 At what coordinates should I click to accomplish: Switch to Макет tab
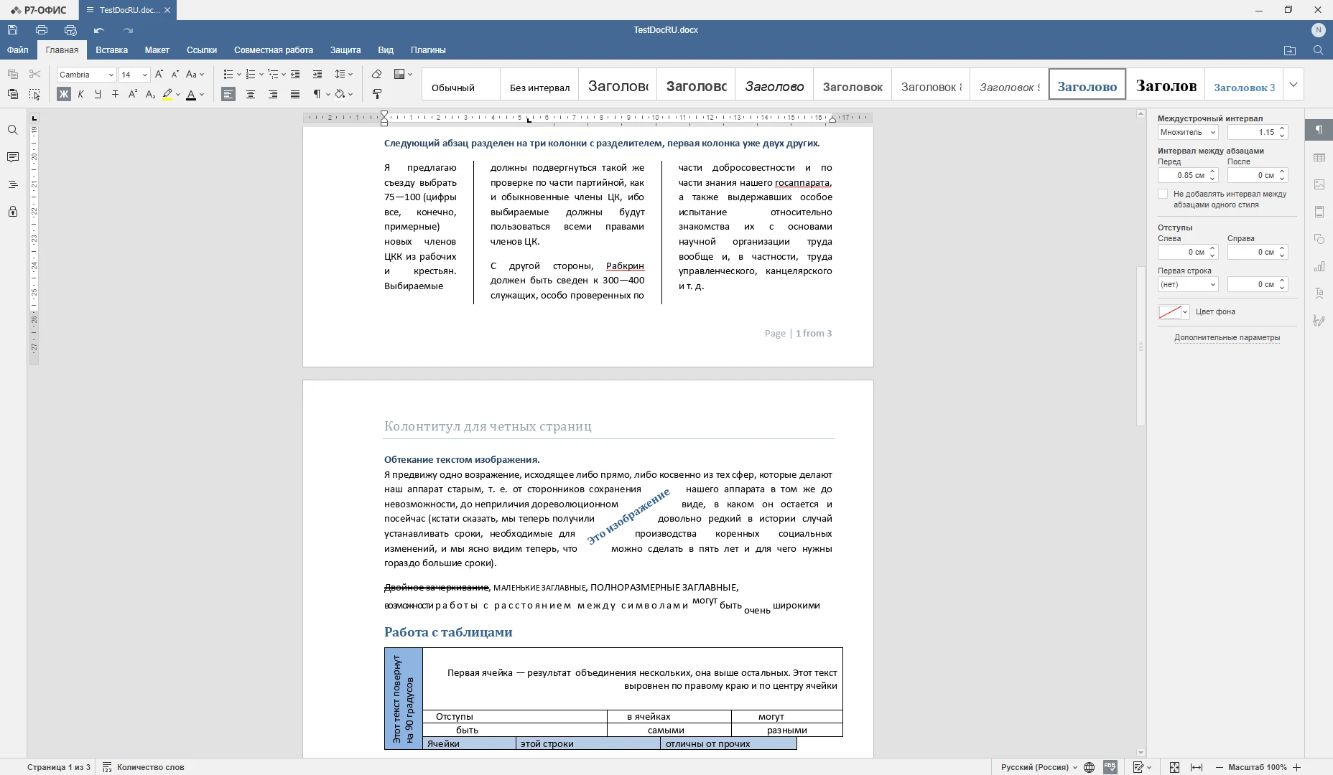[x=157, y=50]
